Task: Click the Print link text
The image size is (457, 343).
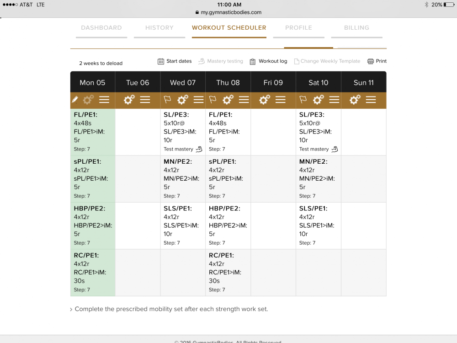Action: point(381,61)
